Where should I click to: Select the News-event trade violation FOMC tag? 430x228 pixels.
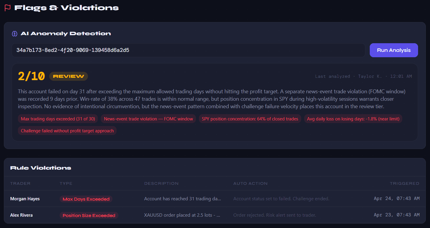[x=148, y=119]
